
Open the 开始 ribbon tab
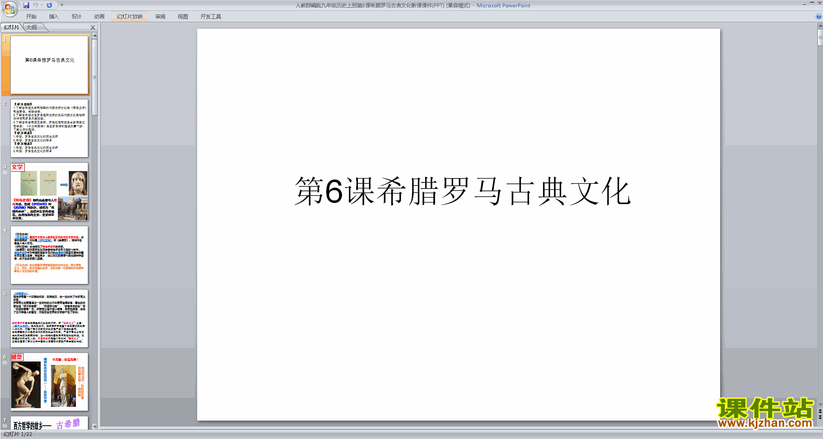(x=31, y=17)
